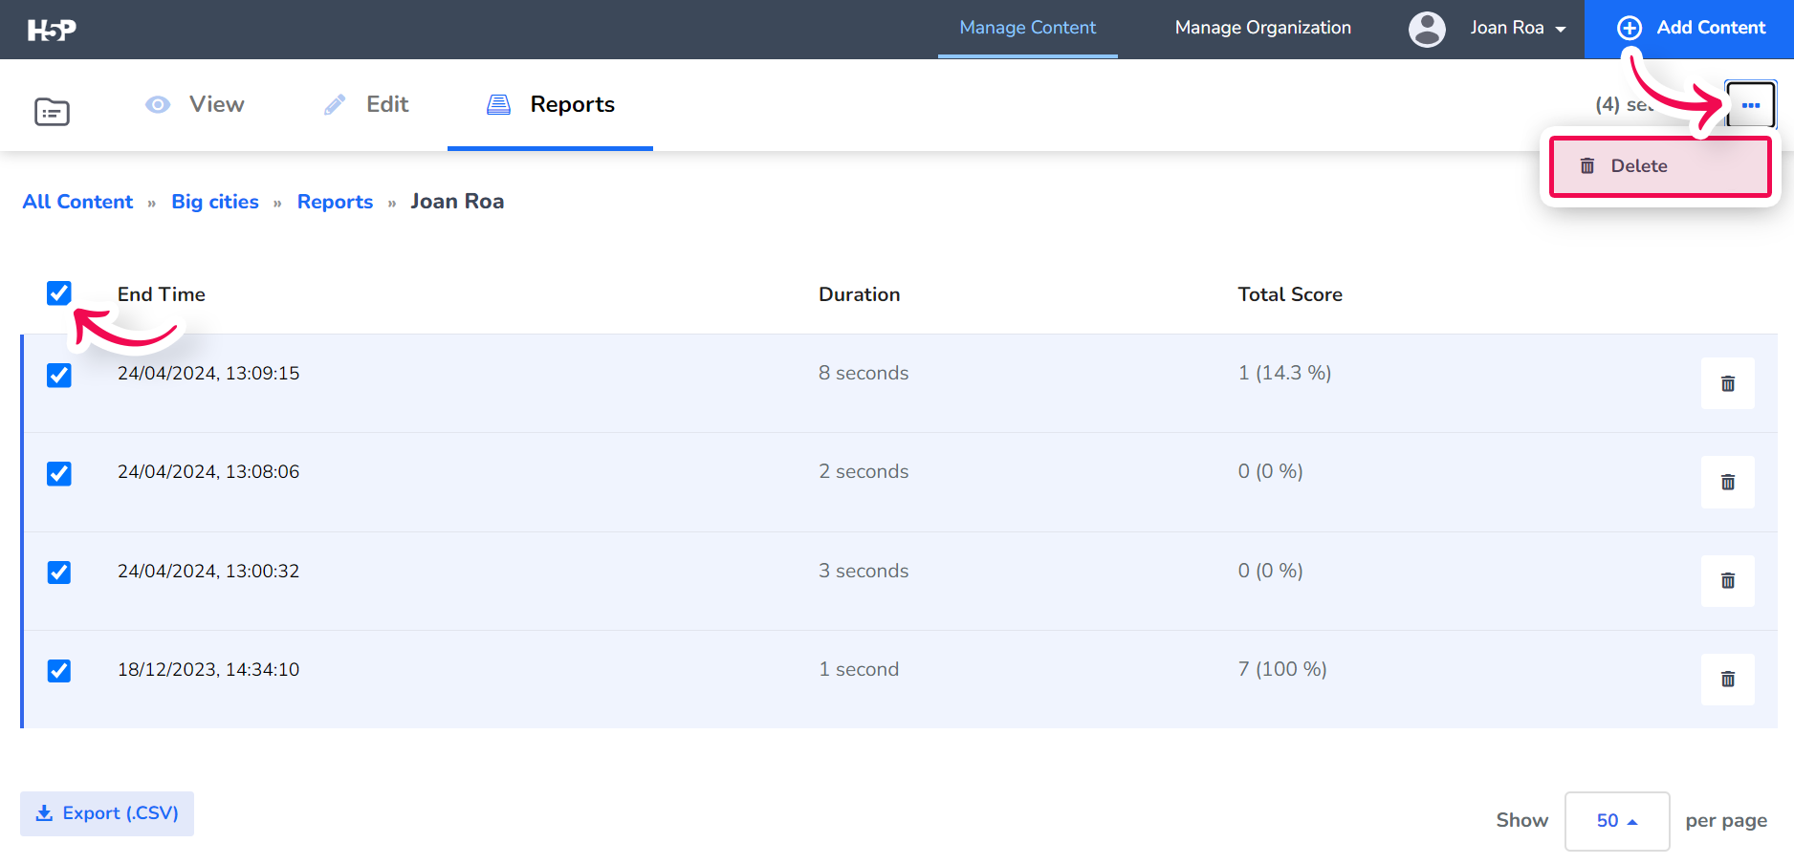This screenshot has height=865, width=1794.
Task: Click the Duration column header
Action: tap(860, 294)
